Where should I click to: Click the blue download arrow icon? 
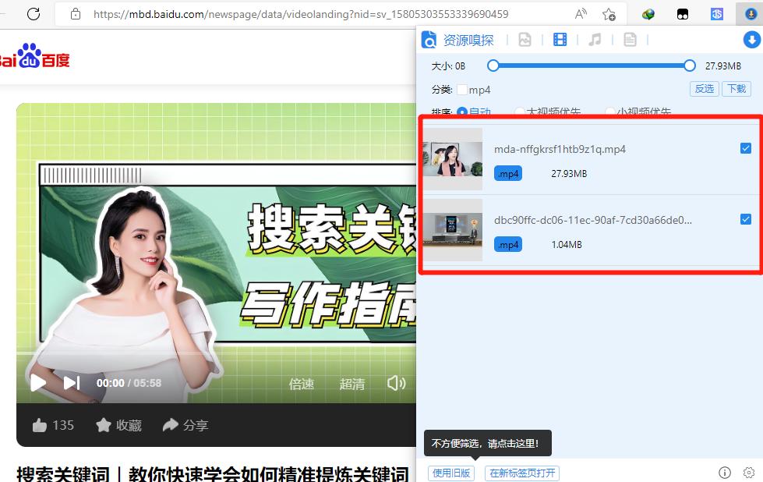point(751,39)
